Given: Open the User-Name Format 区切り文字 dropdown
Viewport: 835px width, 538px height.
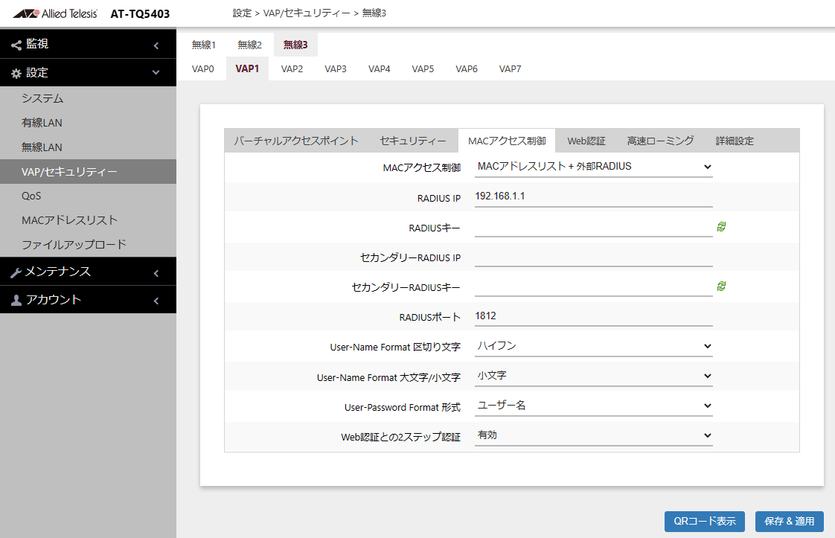Looking at the screenshot, I should [593, 346].
